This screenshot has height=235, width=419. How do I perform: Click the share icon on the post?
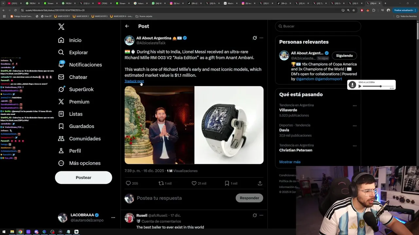pyautogui.click(x=260, y=183)
